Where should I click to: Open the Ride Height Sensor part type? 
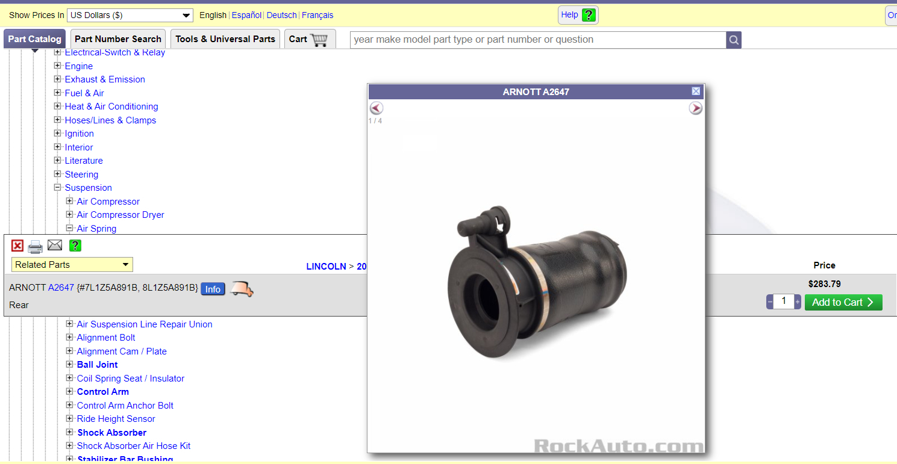click(116, 419)
